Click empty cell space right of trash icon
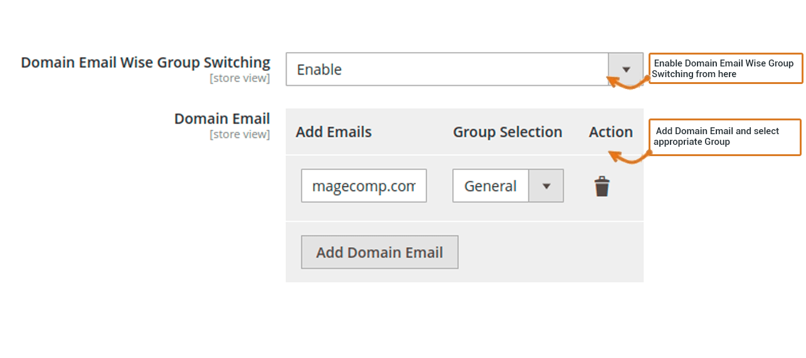This screenshot has width=806, height=358. click(627, 188)
